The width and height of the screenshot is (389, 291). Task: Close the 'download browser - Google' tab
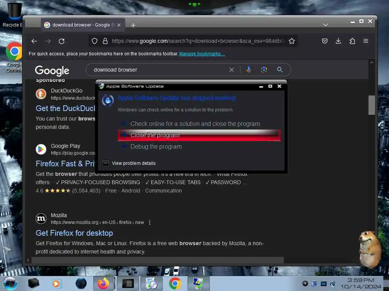[119, 25]
